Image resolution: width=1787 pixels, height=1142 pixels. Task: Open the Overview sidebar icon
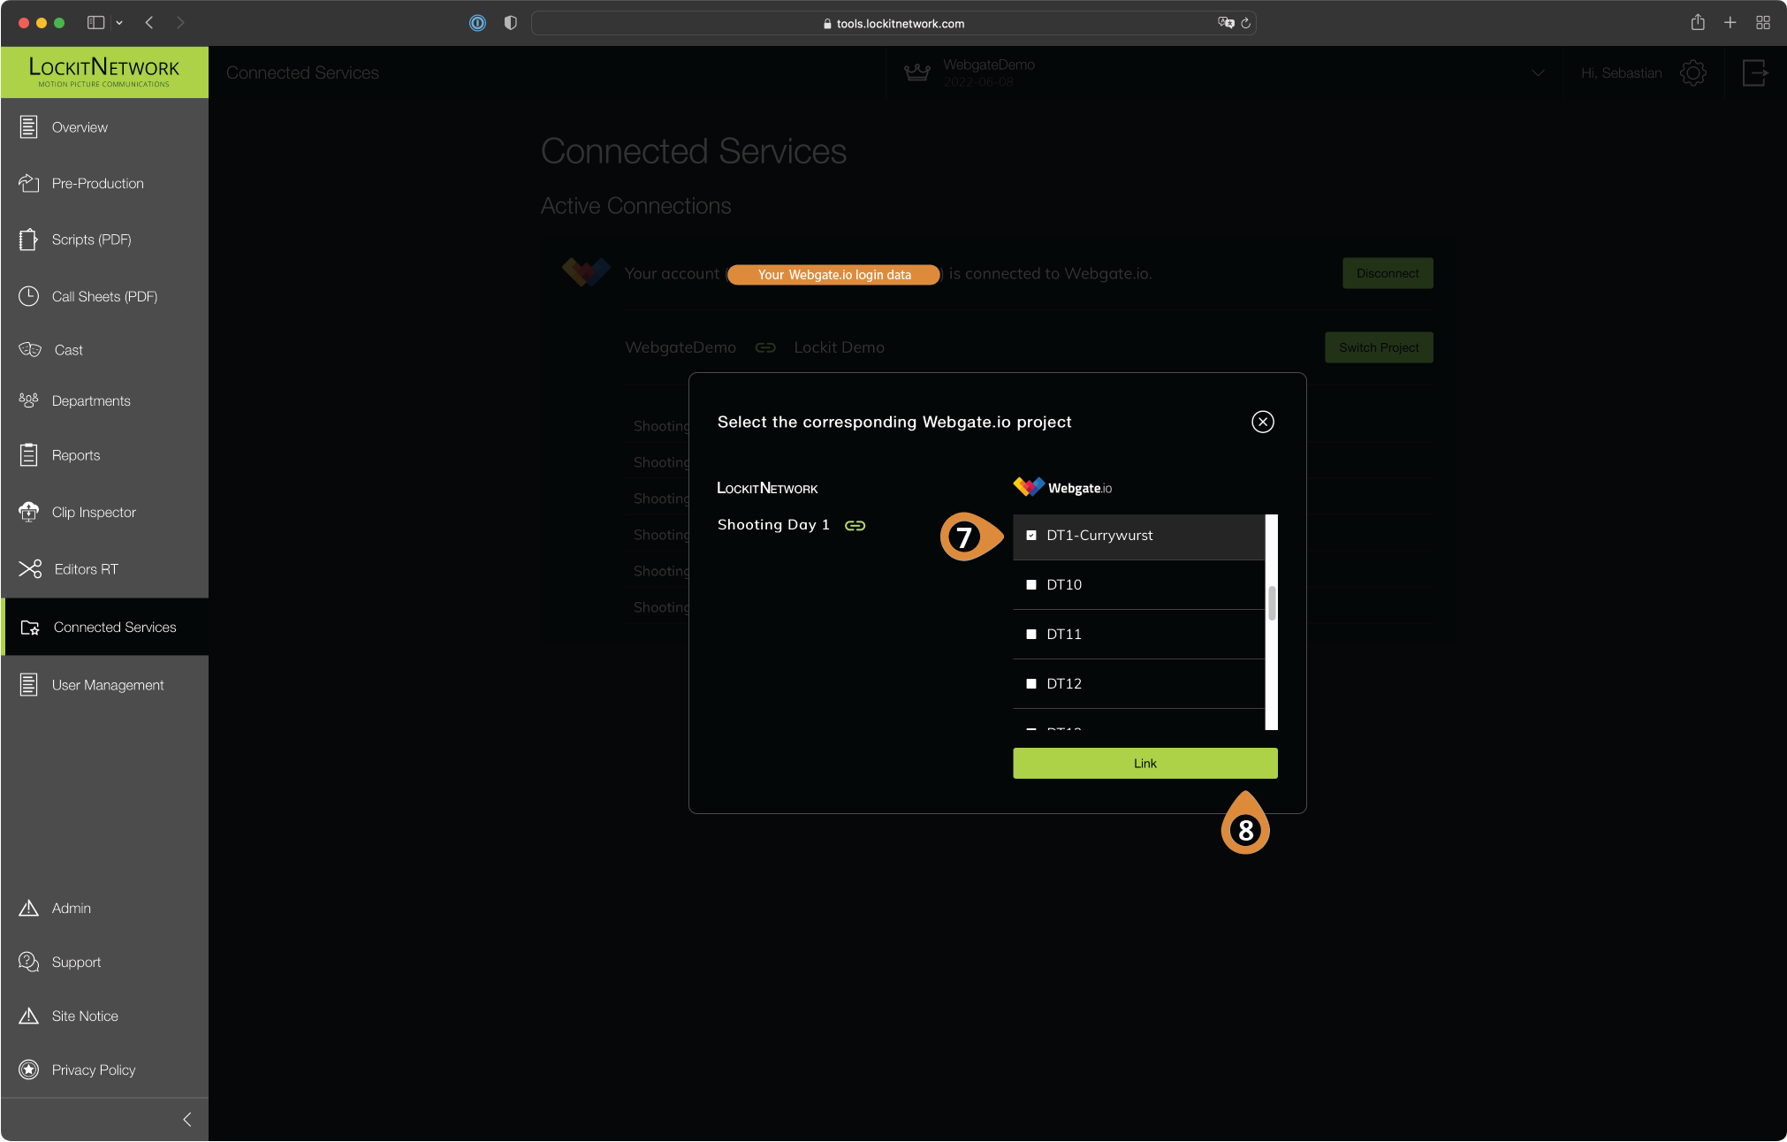[x=28, y=127]
